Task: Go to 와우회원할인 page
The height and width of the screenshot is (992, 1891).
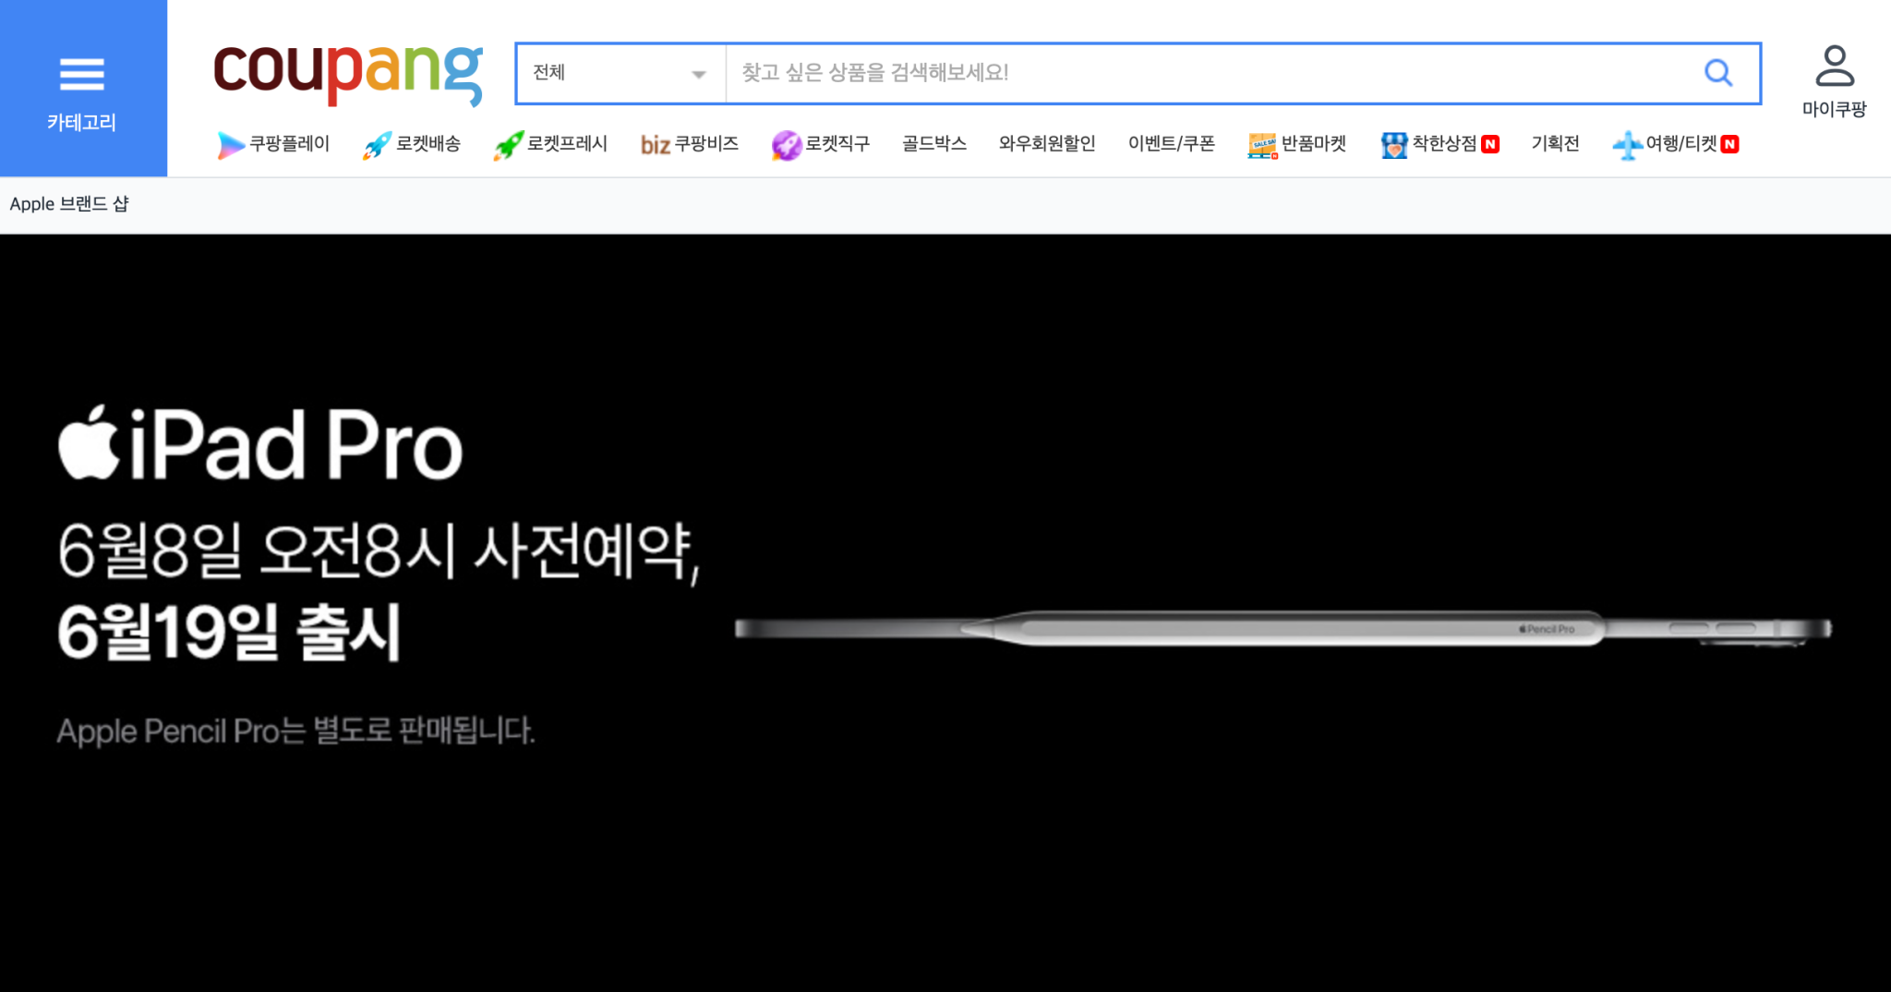Action: (x=1047, y=144)
